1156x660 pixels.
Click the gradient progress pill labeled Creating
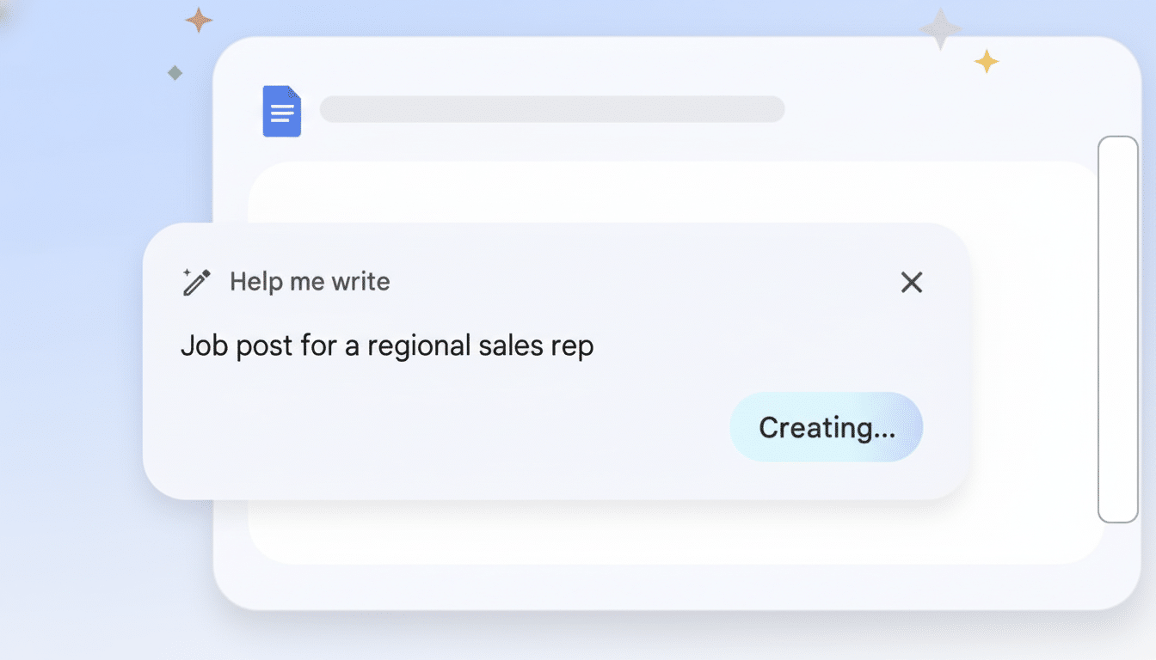pos(826,427)
